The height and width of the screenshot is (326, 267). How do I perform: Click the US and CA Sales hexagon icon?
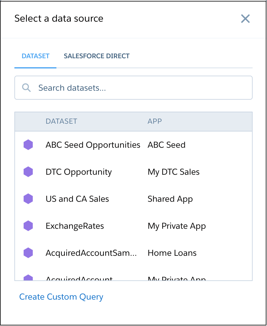(x=28, y=199)
